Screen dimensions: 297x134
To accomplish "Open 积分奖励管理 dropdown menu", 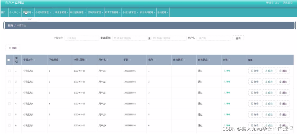I will click(95, 12).
